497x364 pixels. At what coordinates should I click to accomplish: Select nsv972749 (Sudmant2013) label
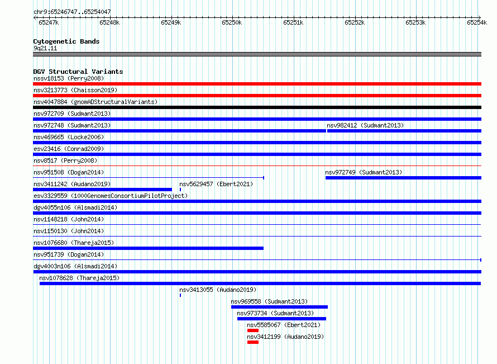point(364,172)
